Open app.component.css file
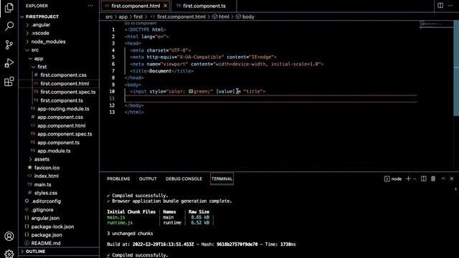This screenshot has height=258, width=459. (x=60, y=117)
